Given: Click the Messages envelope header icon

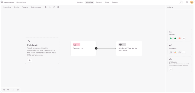Looking at the screenshot, I should 170,45.
